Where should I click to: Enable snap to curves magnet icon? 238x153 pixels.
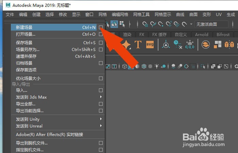click(x=153, y=24)
